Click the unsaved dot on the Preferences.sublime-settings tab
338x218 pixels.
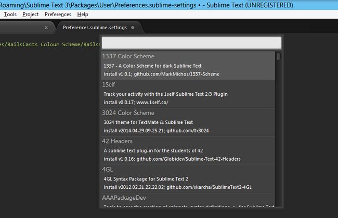click(133, 28)
